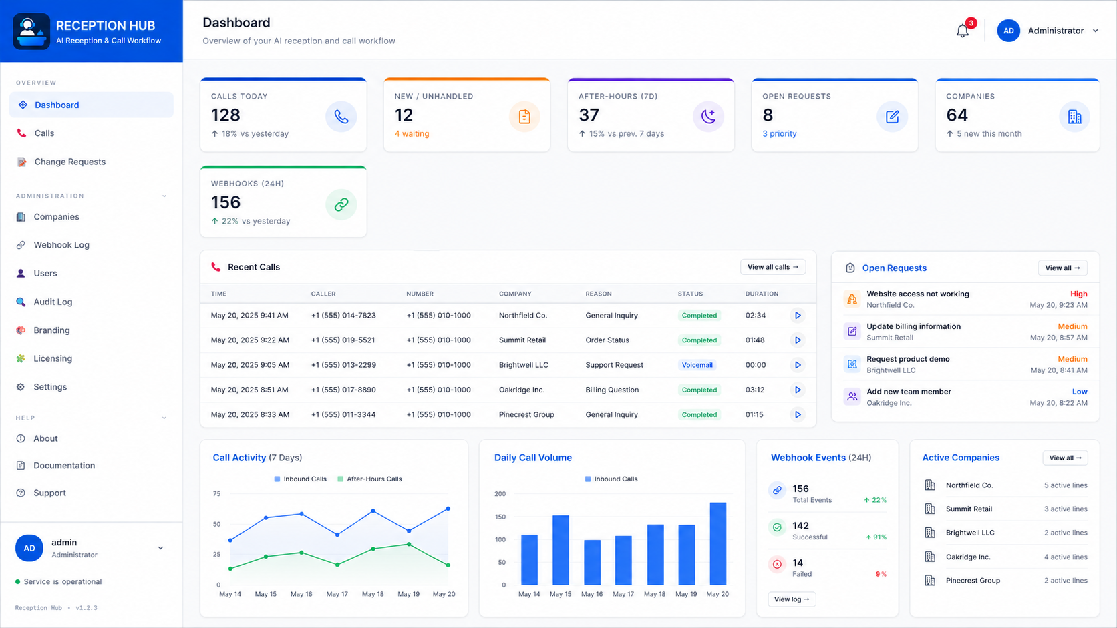
Task: Click the building icon in Companies card
Action: click(1074, 117)
